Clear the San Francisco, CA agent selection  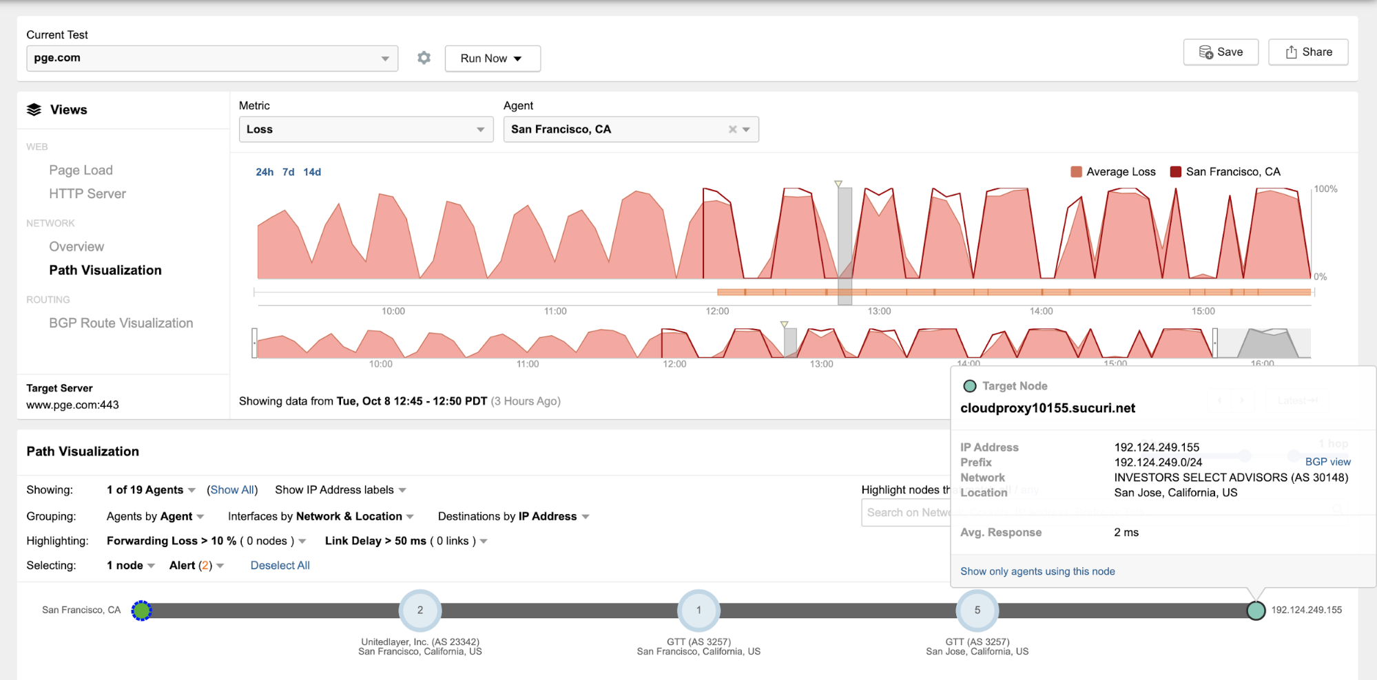[x=732, y=129]
